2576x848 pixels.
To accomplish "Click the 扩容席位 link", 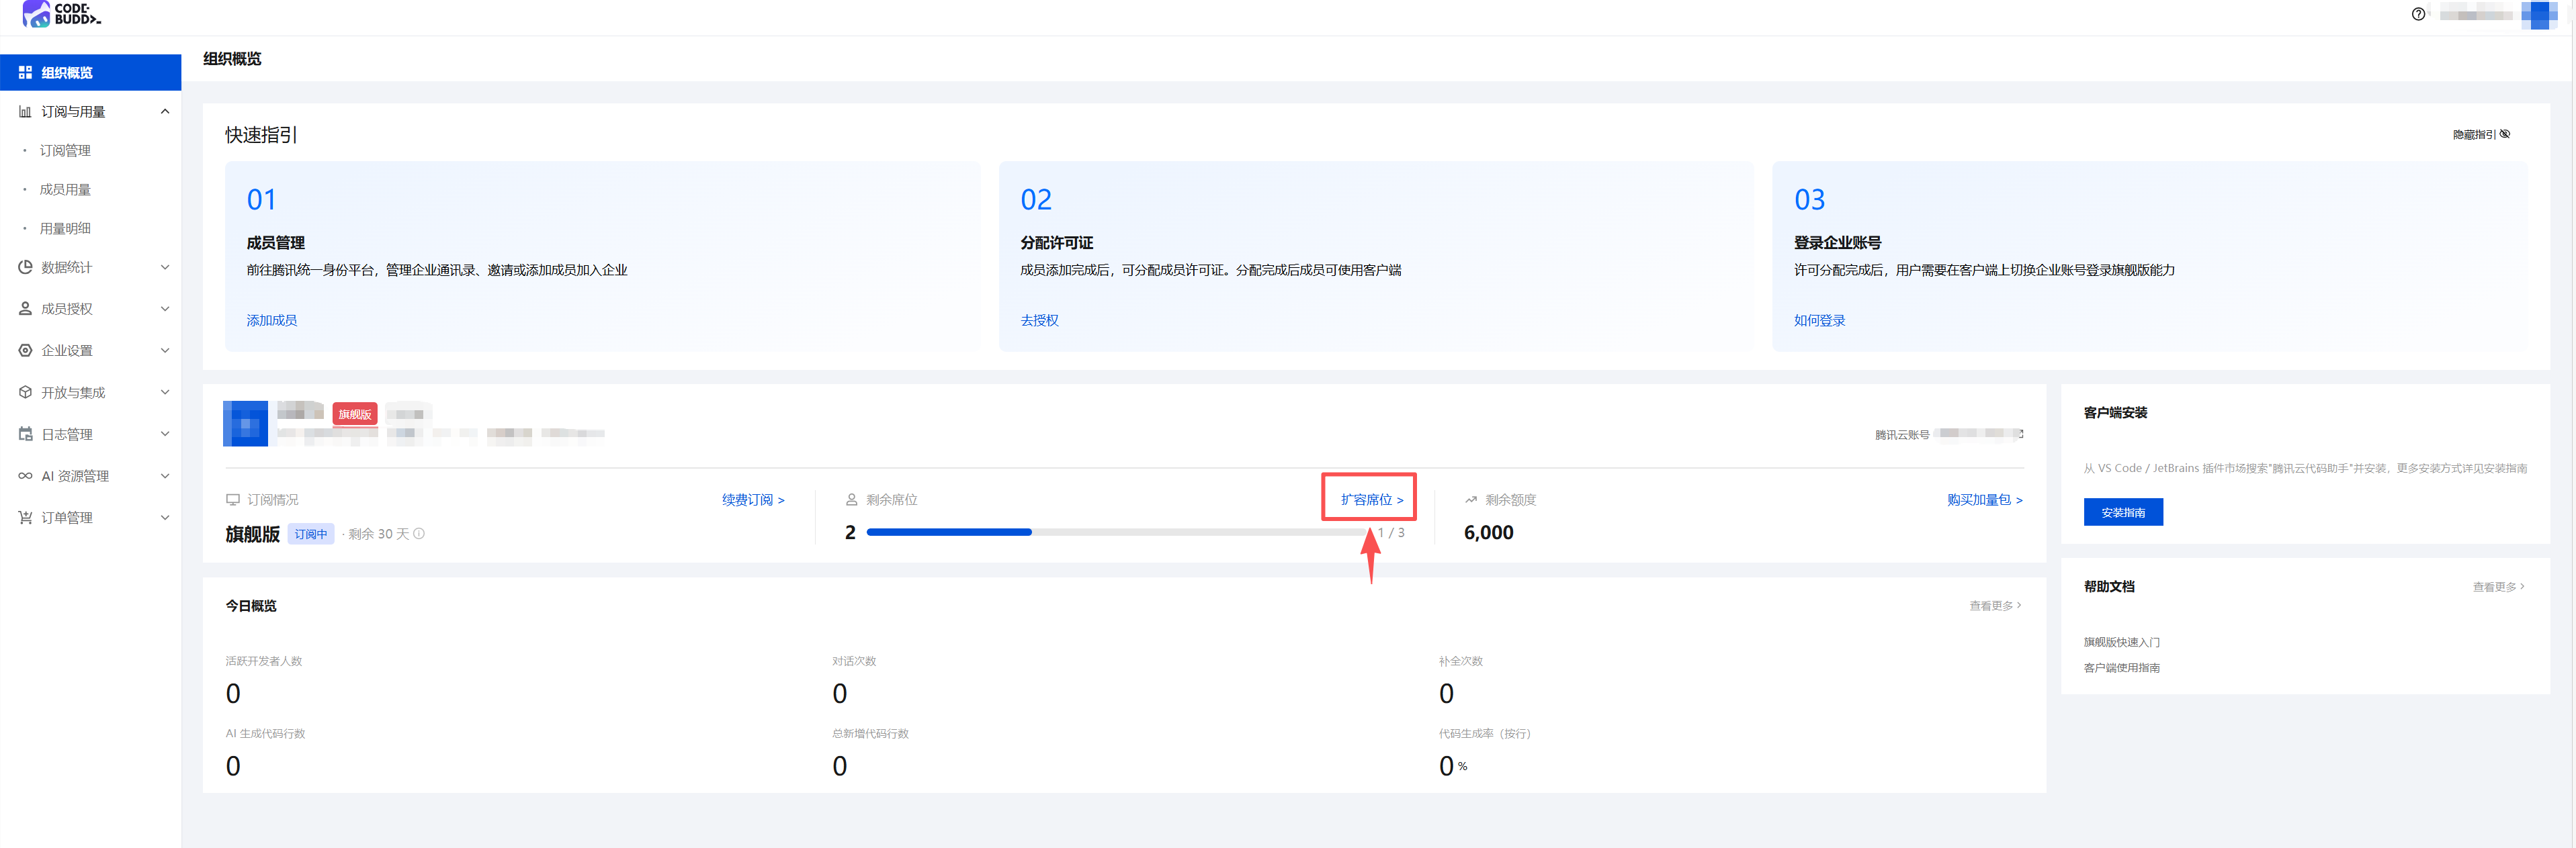I will (x=1371, y=500).
